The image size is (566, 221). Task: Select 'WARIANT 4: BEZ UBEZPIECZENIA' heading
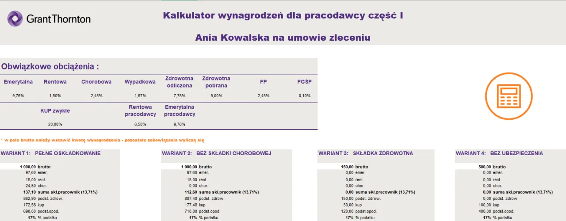500,153
